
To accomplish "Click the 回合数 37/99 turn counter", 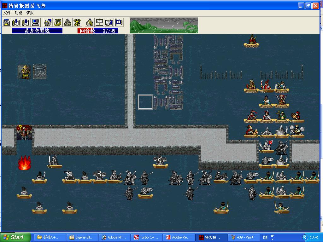I will coord(98,31).
